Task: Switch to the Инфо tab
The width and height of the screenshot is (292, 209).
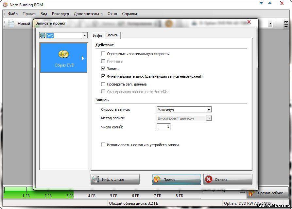Action: coord(97,36)
